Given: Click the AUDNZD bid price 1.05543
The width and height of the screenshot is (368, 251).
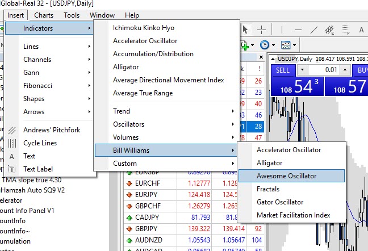Looking at the screenshot, I should click(x=199, y=240).
